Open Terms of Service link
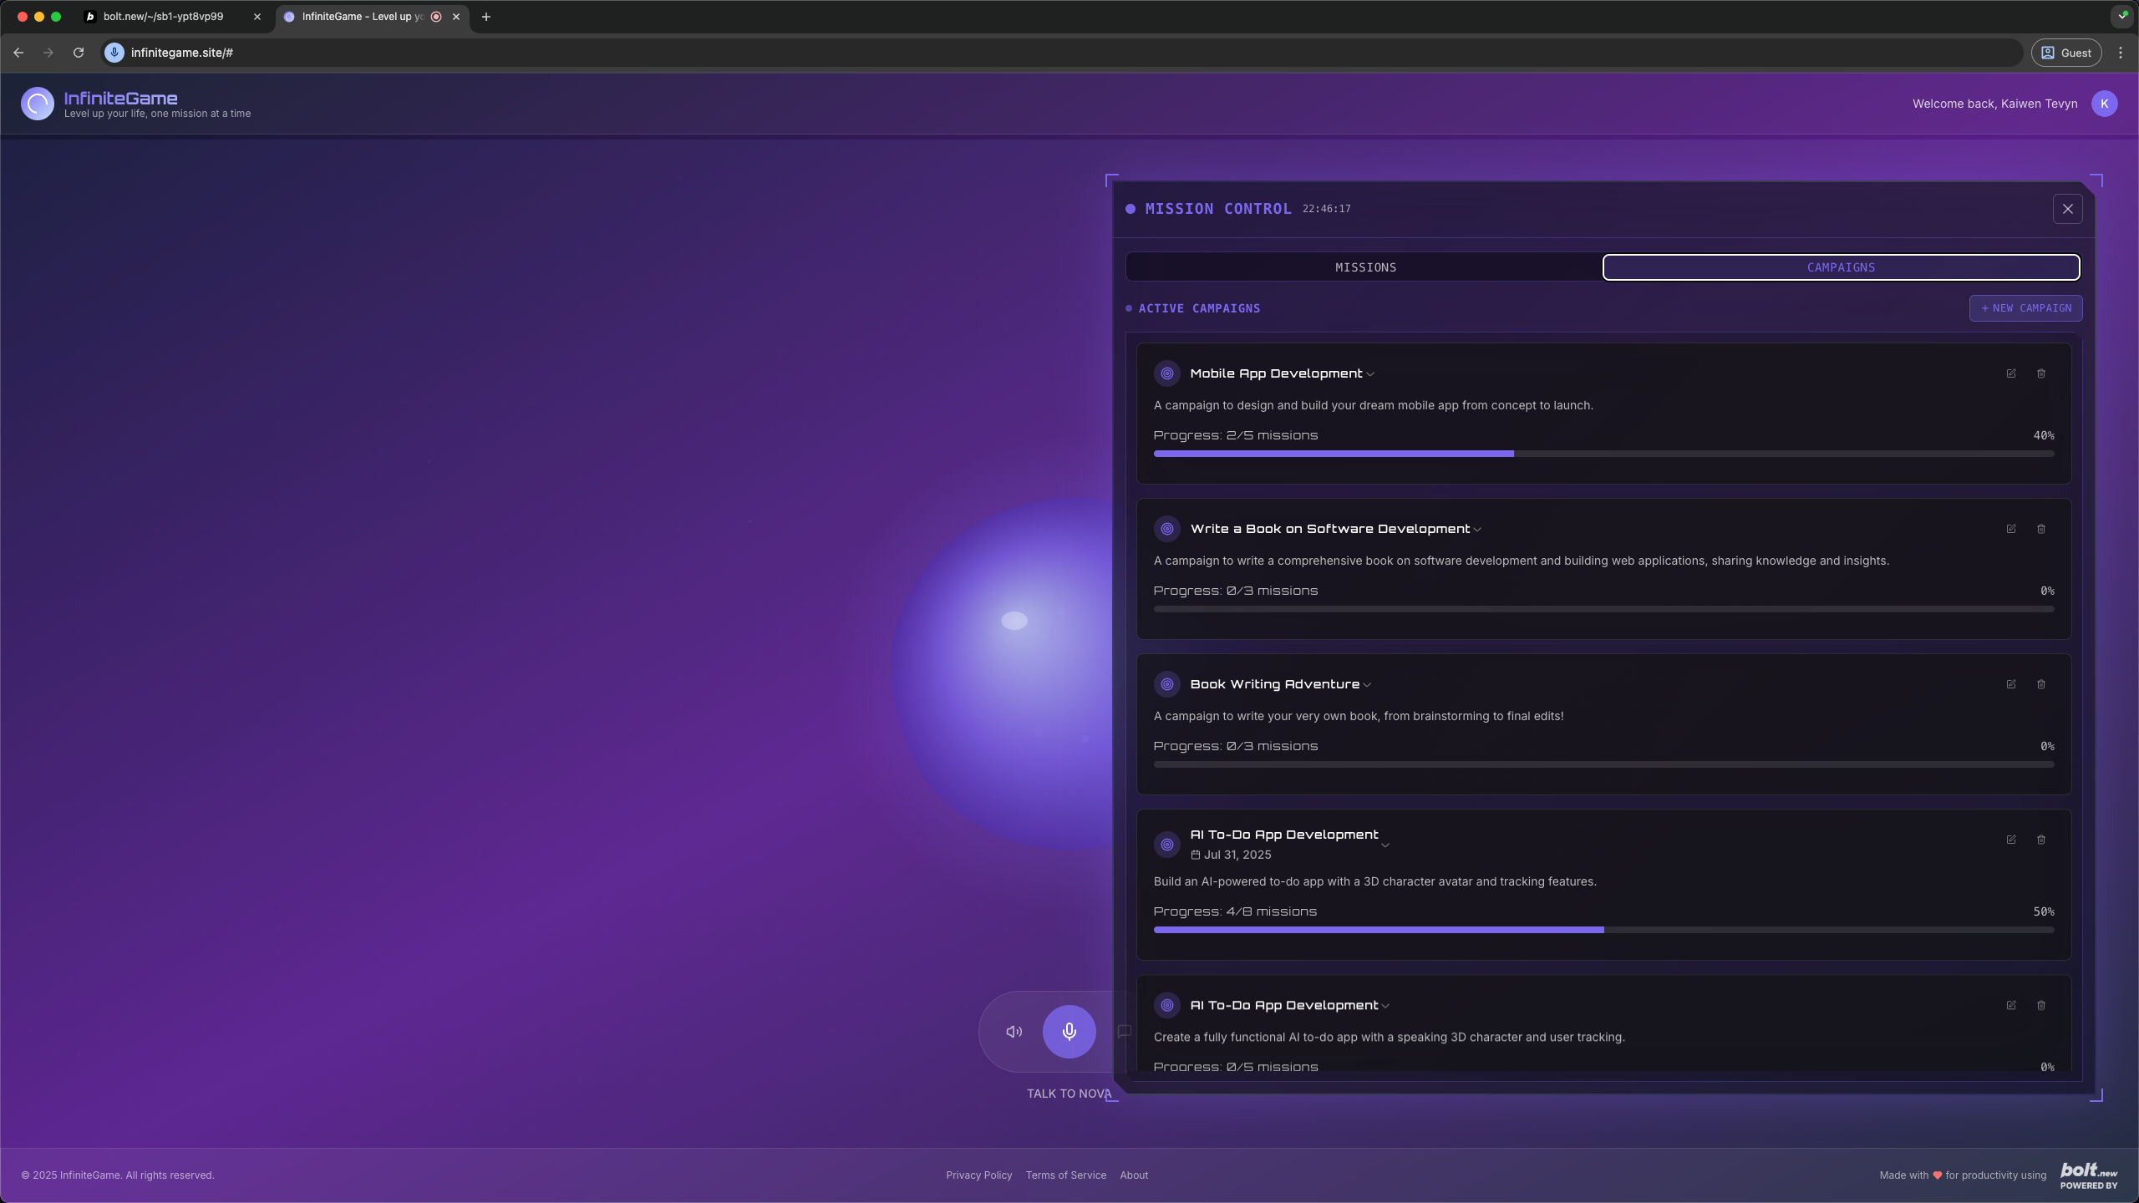Viewport: 2139px width, 1203px height. pos(1065,1175)
